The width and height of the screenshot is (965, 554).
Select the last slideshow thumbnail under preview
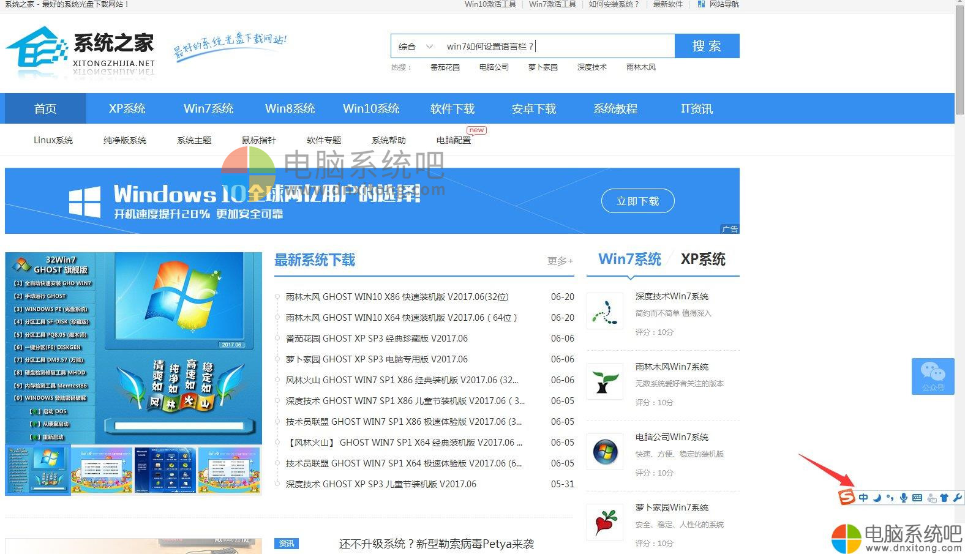point(230,470)
